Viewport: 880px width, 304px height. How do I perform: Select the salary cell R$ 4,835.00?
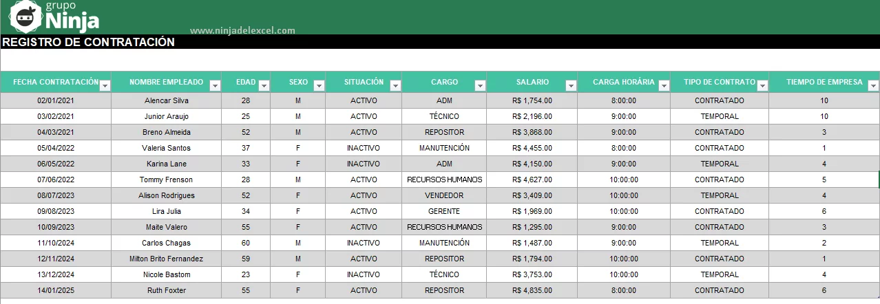532,290
